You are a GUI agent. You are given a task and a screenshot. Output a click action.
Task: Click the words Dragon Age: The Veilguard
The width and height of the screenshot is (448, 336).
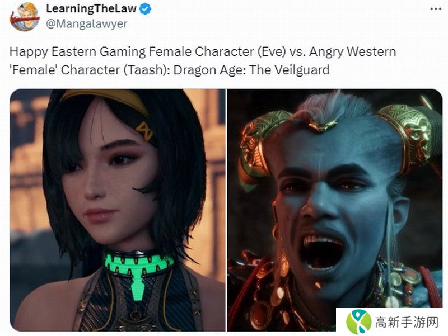251,70
